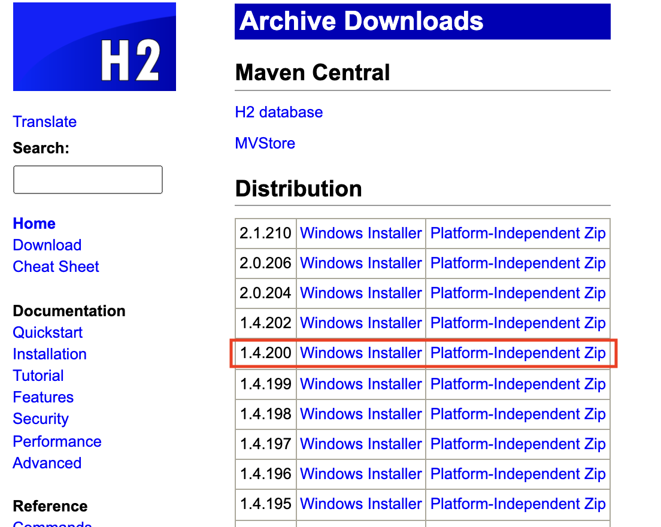The image size is (661, 527).
Task: Open the Cheat Sheet link
Action: pos(56,266)
